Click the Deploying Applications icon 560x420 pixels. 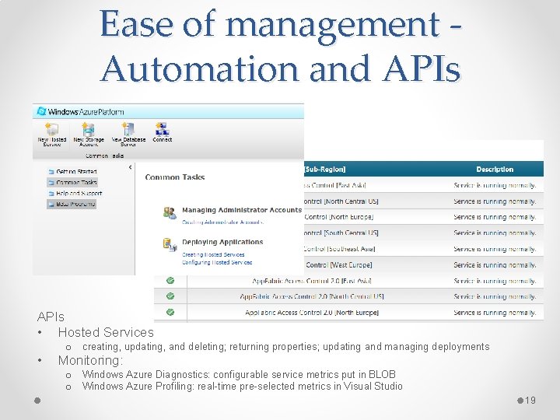pos(170,245)
